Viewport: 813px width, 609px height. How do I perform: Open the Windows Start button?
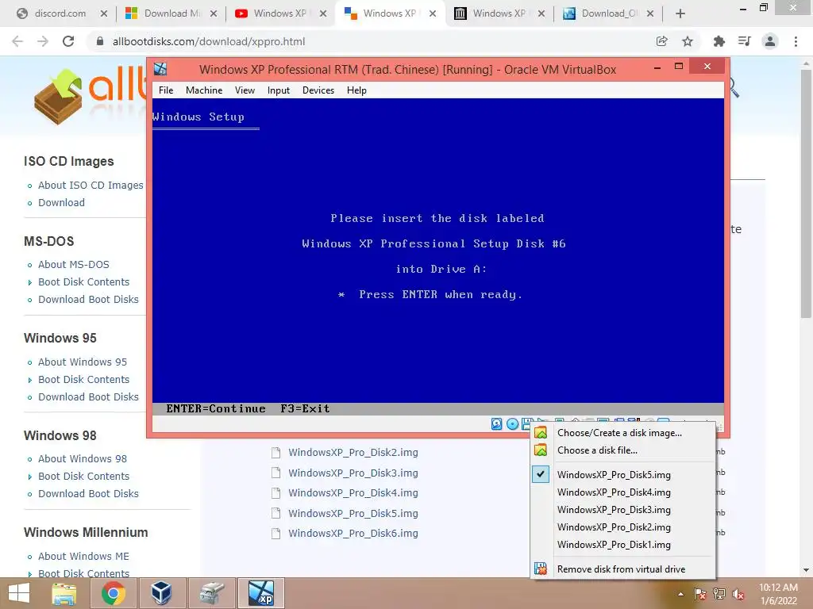[x=19, y=593]
